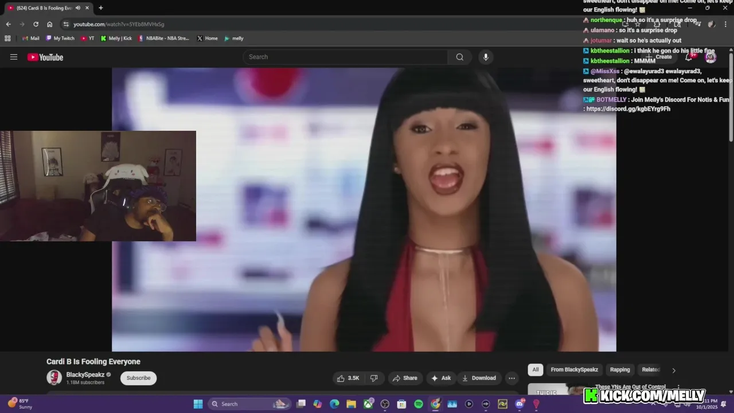Select the From BlackySpeakz chip
734x413 pixels.
pos(574,370)
